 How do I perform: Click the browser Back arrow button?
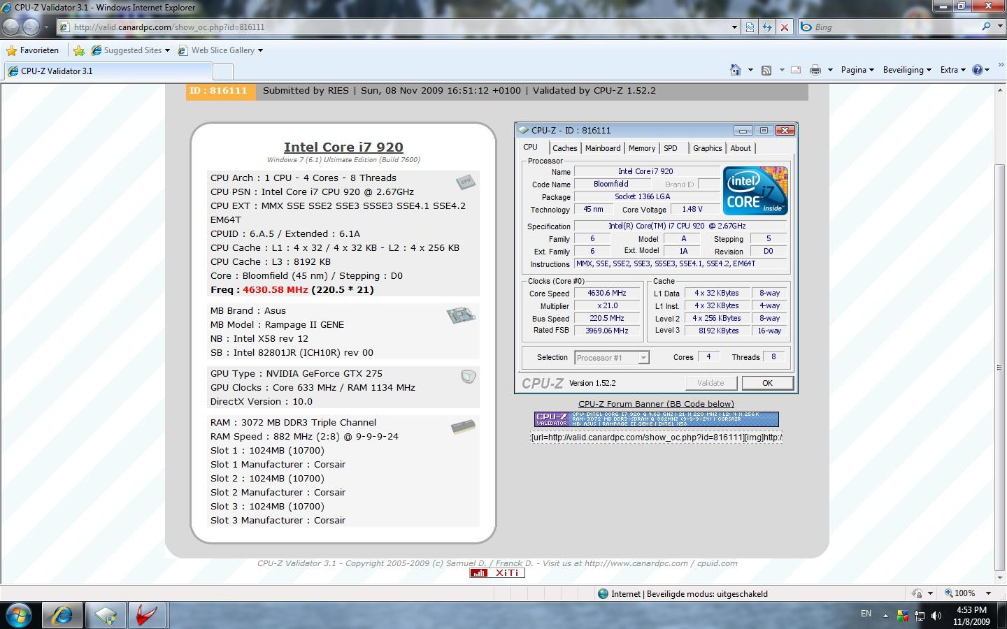10,27
